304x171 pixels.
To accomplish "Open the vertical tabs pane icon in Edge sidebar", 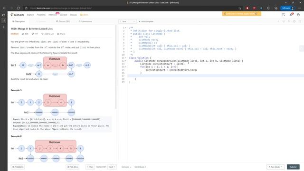I will click(3, 15).
